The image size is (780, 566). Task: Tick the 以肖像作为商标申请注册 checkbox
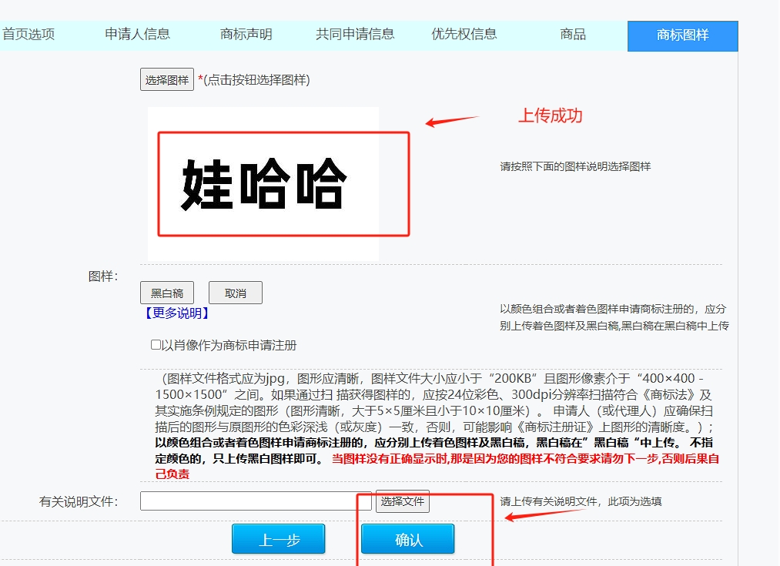coord(156,345)
